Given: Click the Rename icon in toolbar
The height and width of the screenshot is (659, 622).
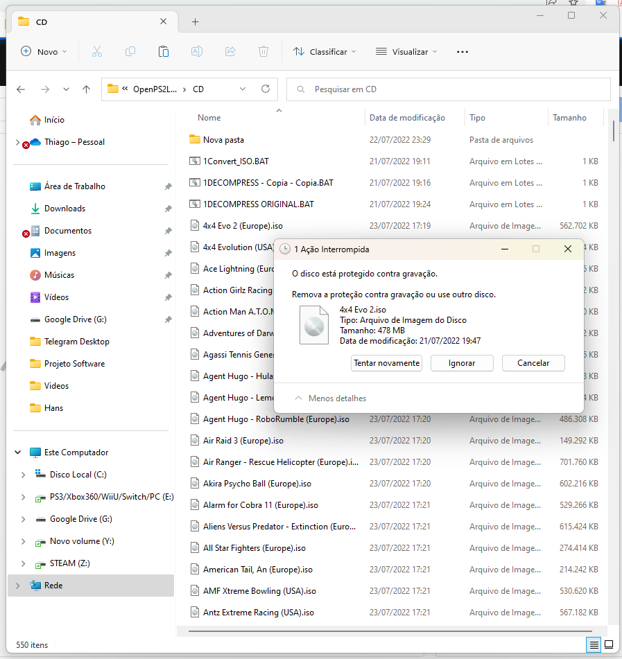Looking at the screenshot, I should click(x=197, y=52).
